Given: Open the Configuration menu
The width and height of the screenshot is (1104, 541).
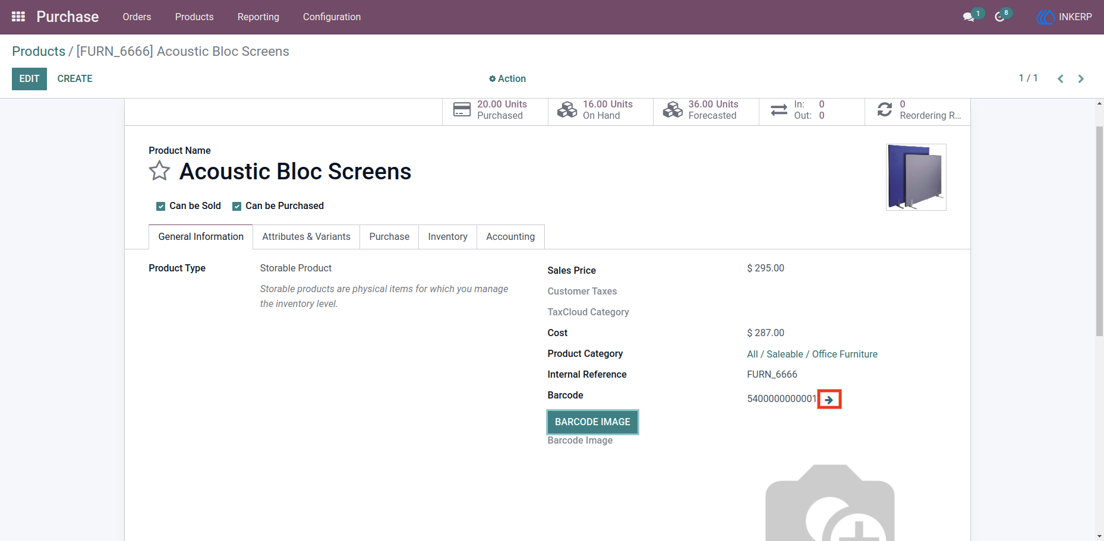Looking at the screenshot, I should click(332, 17).
